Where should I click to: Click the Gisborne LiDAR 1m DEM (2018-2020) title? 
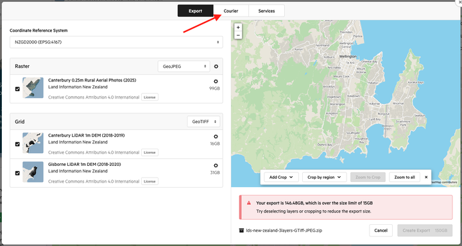click(85, 164)
